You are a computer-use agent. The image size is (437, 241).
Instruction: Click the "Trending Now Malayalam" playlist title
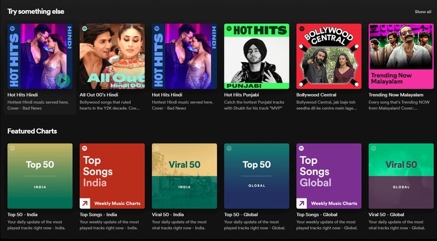point(396,94)
